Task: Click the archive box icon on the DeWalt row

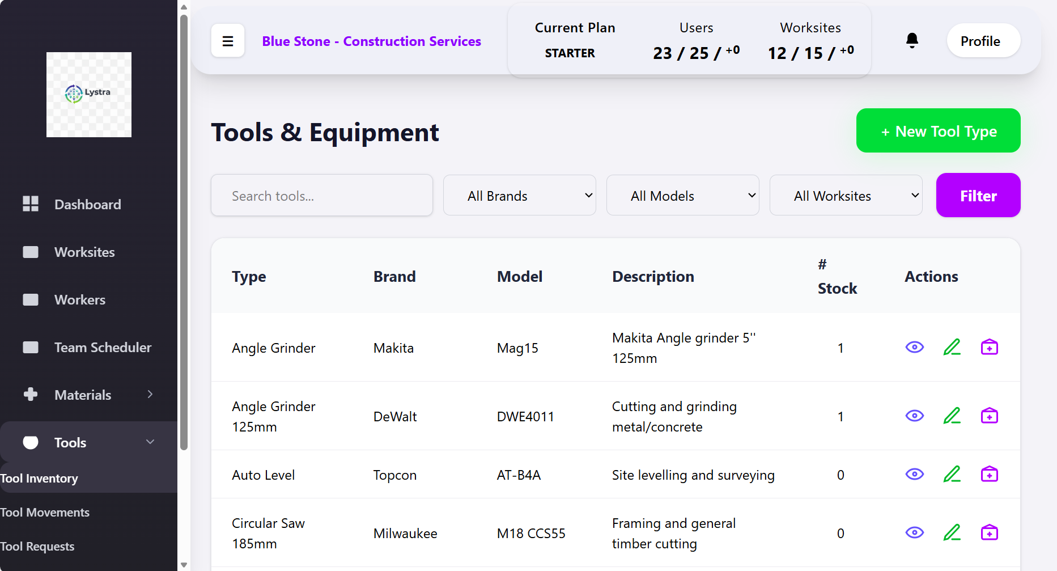Action: click(x=989, y=416)
